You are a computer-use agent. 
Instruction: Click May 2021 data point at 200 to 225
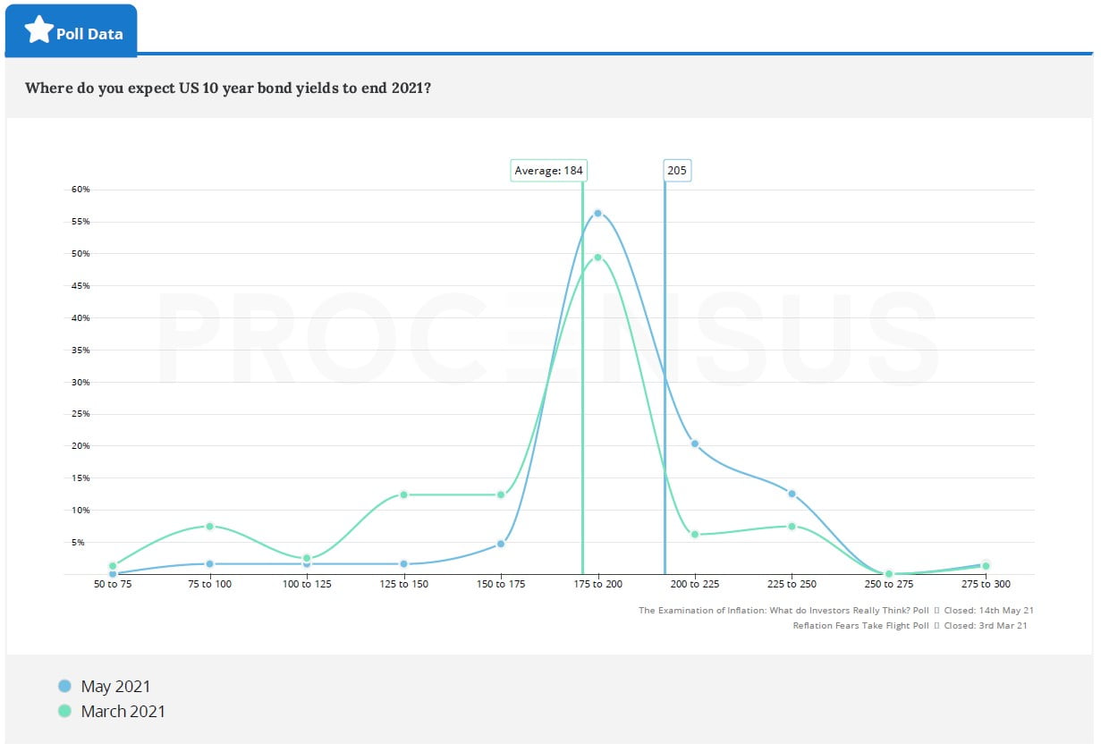(695, 444)
